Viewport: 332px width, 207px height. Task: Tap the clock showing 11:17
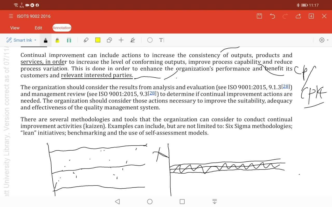[314, 5]
